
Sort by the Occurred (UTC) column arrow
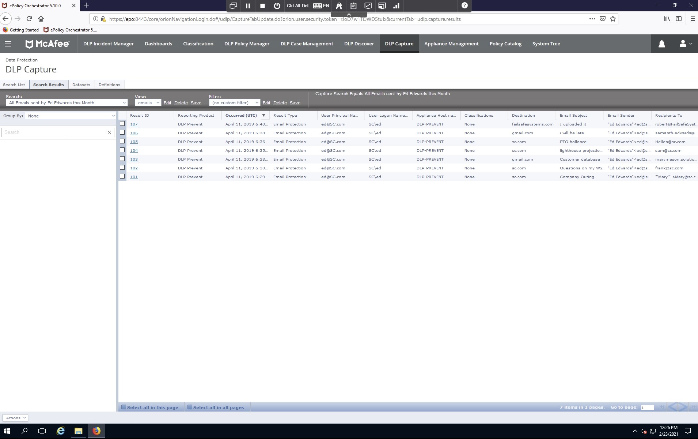[x=263, y=116]
